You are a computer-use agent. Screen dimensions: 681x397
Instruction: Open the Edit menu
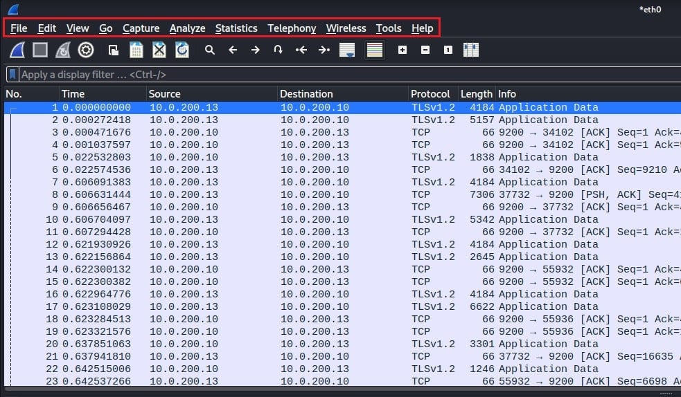(46, 28)
